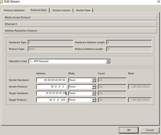
Task: Click the Count column header
Action: point(101,73)
